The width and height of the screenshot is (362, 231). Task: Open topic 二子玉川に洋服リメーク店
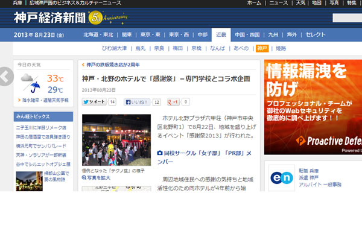click(x=41, y=128)
